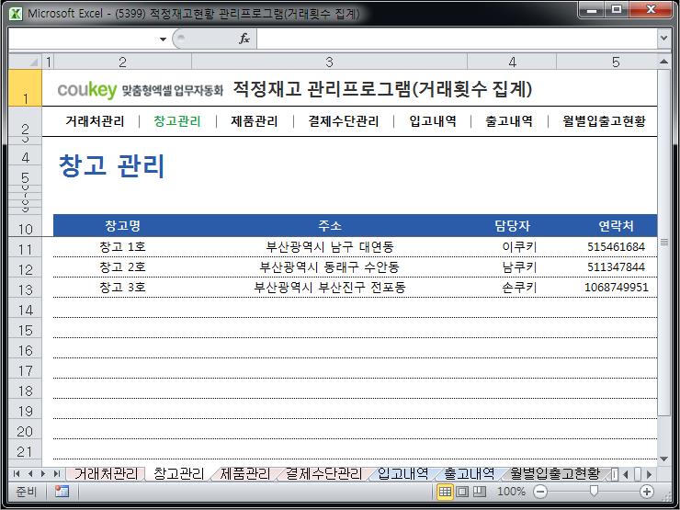680x510 pixels.
Task: Click the coukey logo
Action: [x=87, y=90]
